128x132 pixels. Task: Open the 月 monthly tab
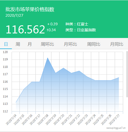[29, 44]
